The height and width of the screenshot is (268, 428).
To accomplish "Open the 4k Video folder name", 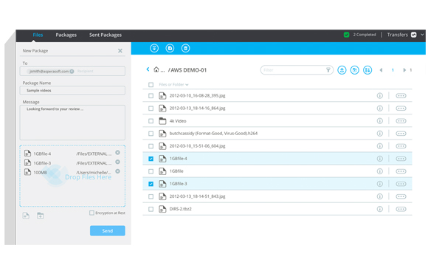I will pos(178,121).
